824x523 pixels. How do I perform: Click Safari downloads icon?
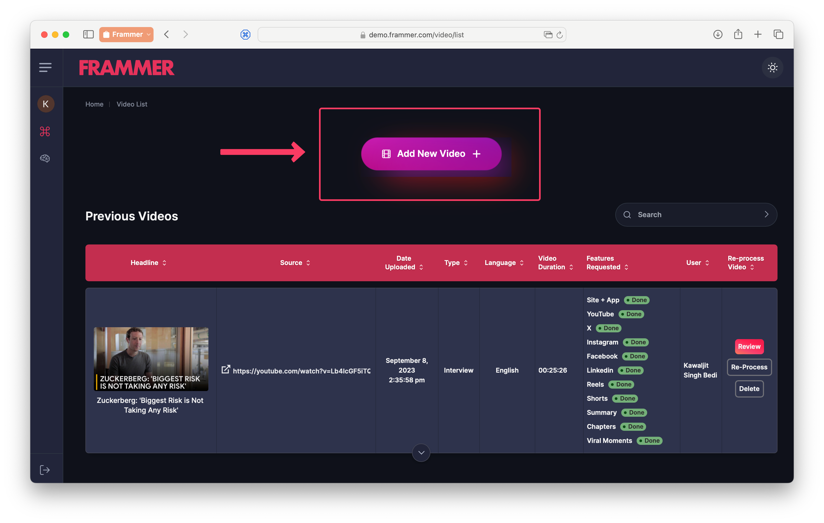tap(717, 35)
